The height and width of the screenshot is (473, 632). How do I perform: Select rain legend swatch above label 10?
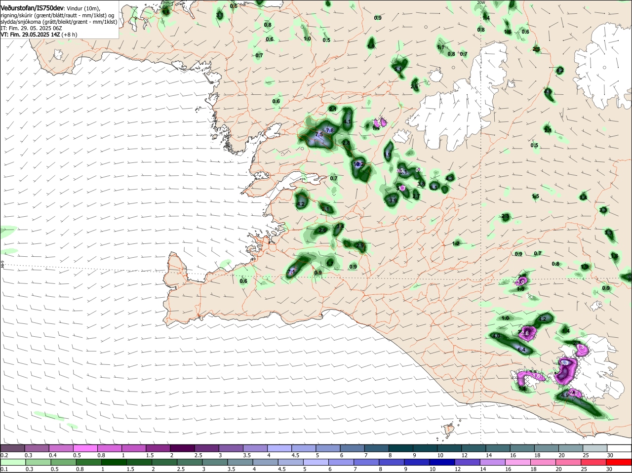[442, 462]
